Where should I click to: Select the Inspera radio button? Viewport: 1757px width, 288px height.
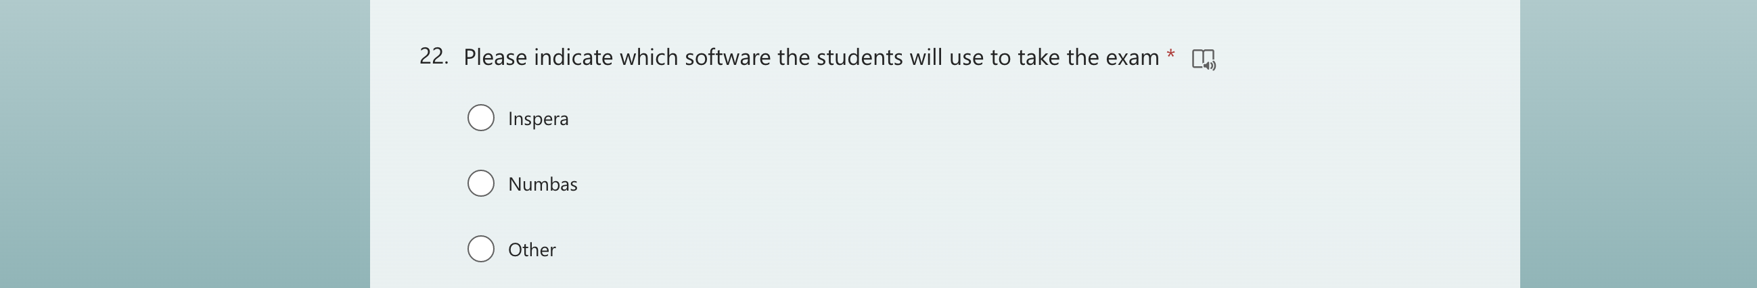481,118
